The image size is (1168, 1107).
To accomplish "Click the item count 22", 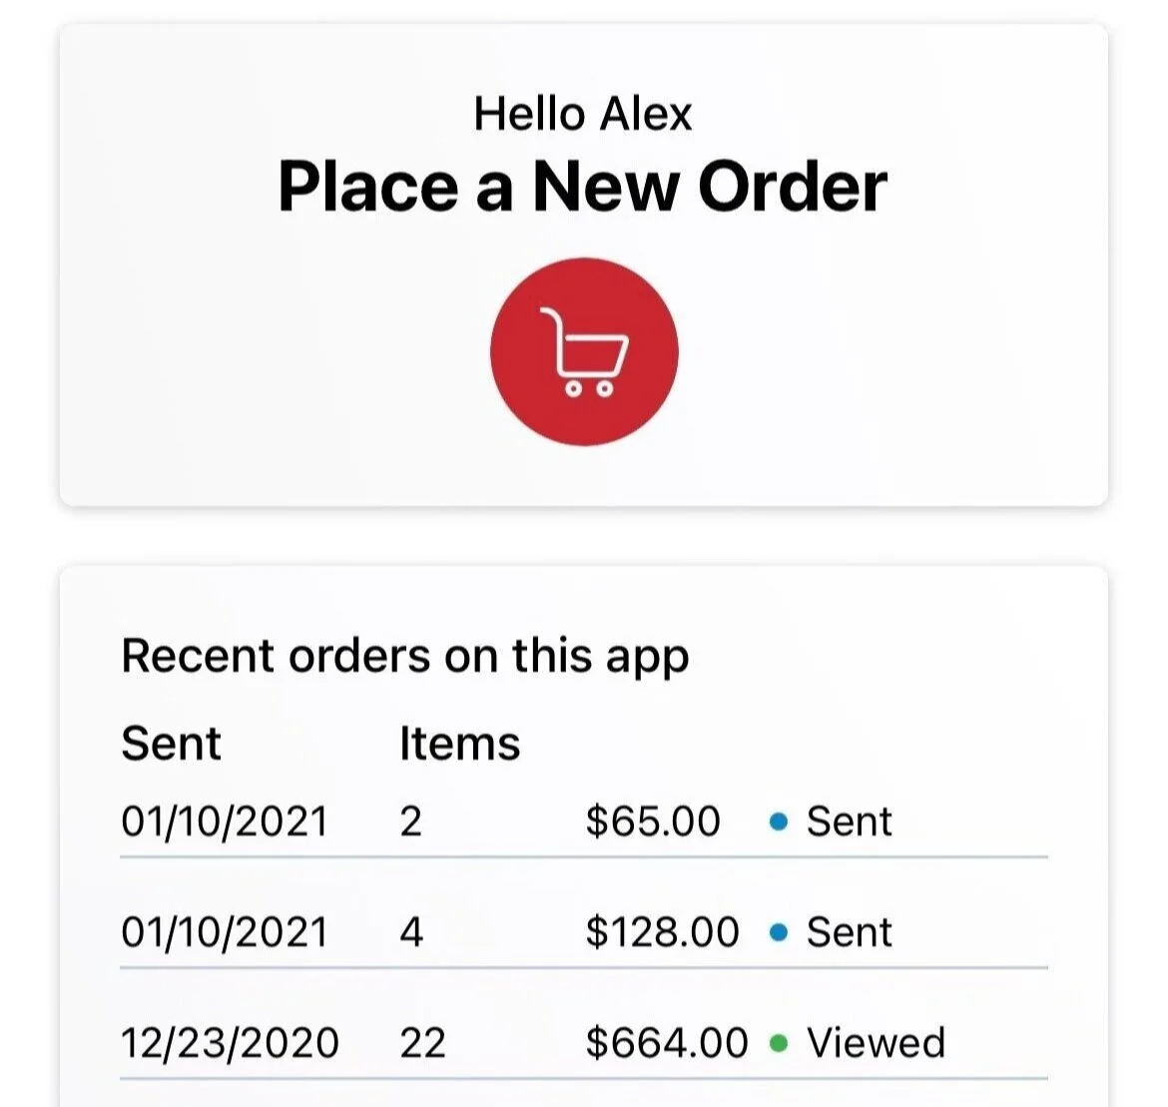I will point(422,1042).
